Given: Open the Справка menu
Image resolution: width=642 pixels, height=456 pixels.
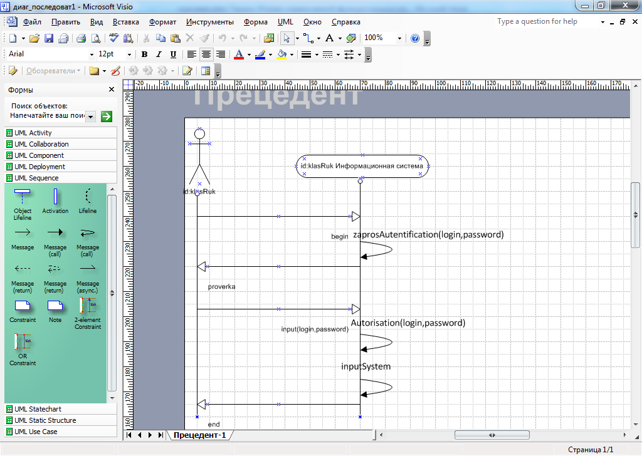Looking at the screenshot, I should (x=346, y=22).
